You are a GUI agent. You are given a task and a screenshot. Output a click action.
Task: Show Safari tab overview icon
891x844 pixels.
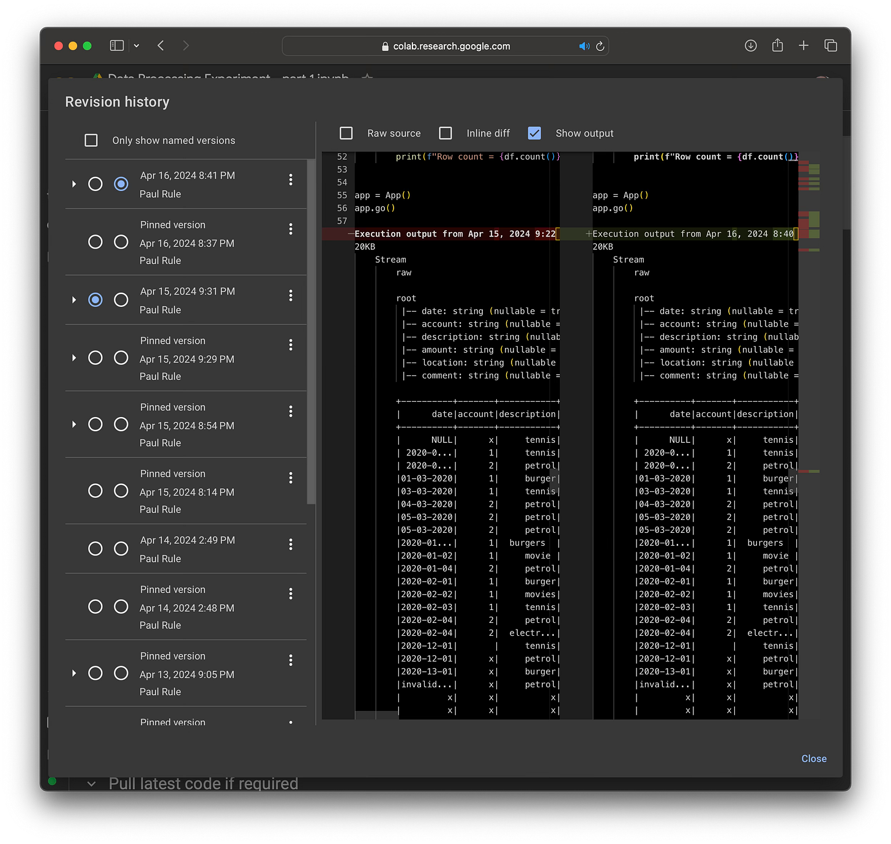coord(830,45)
